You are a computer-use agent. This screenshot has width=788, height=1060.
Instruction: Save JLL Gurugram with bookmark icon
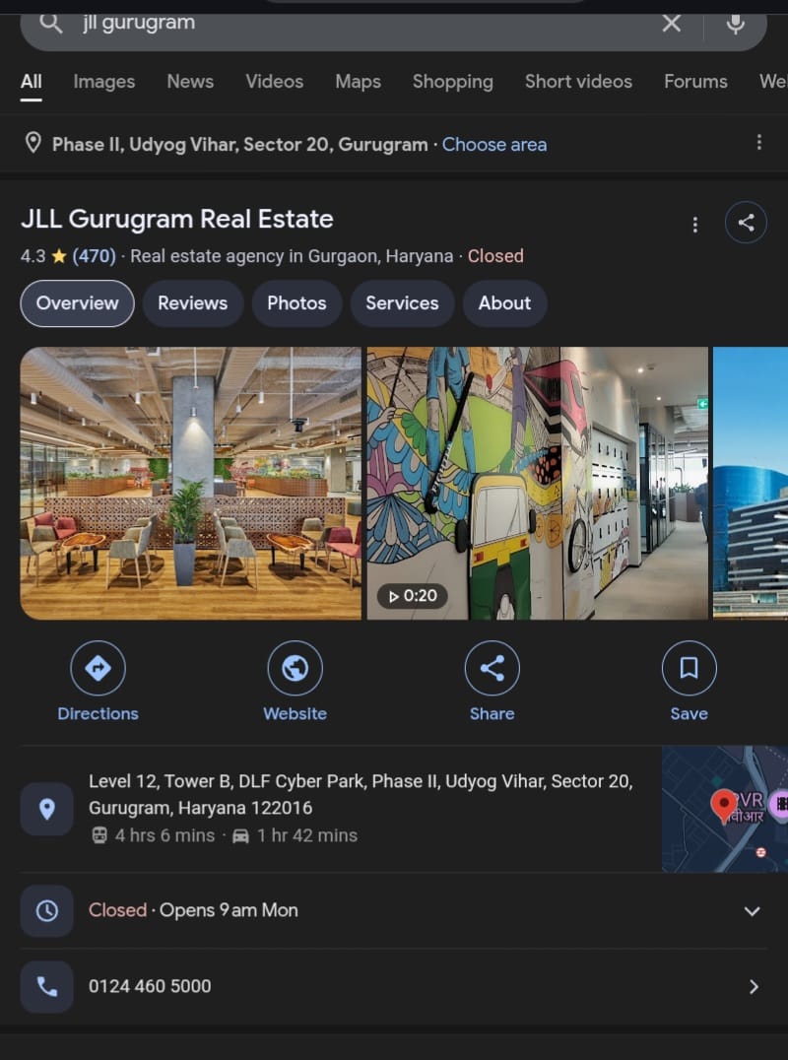click(689, 669)
